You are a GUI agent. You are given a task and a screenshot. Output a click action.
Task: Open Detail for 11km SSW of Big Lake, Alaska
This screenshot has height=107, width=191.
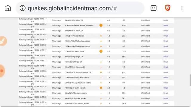[166, 78]
